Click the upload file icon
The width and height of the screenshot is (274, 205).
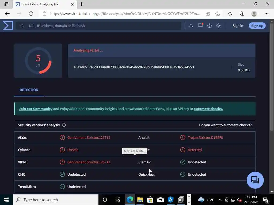191,26
